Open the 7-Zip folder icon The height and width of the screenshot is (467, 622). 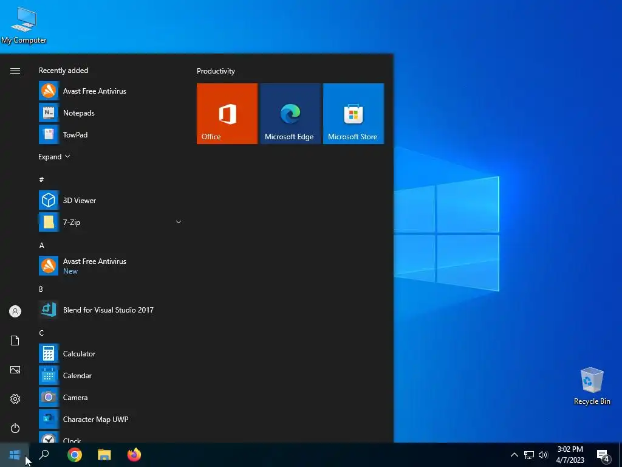click(49, 223)
